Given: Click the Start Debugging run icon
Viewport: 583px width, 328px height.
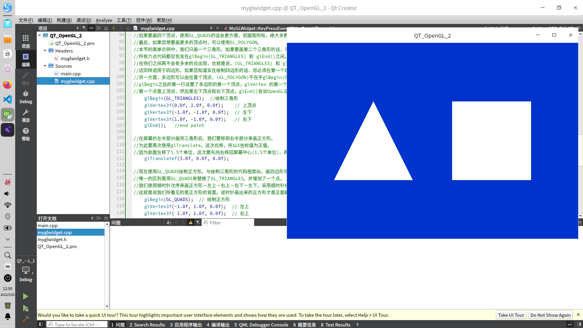Looking at the screenshot, I should [x=26, y=308].
